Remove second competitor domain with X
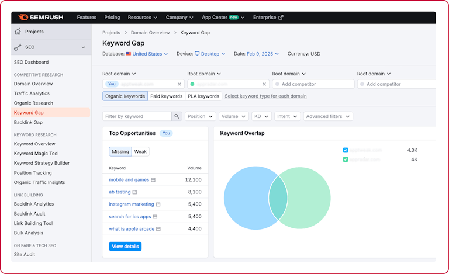The height and width of the screenshot is (274, 449). point(264,84)
